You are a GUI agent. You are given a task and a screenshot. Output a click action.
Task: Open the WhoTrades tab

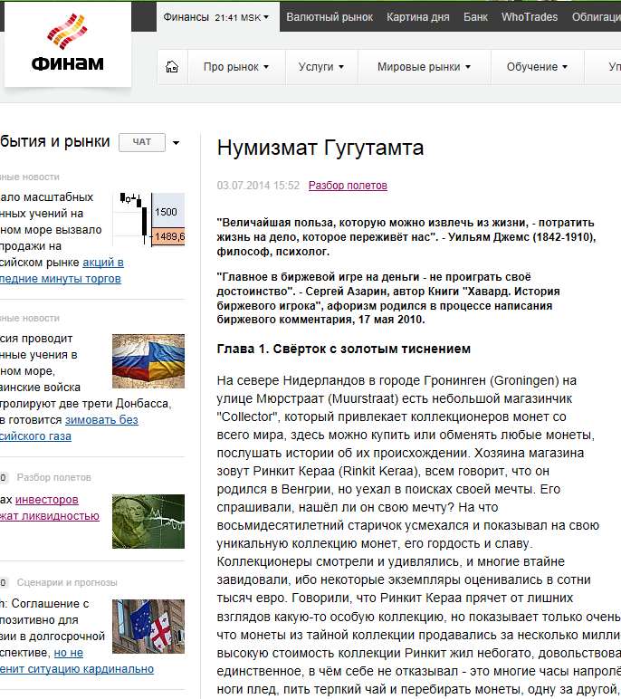pos(530,16)
